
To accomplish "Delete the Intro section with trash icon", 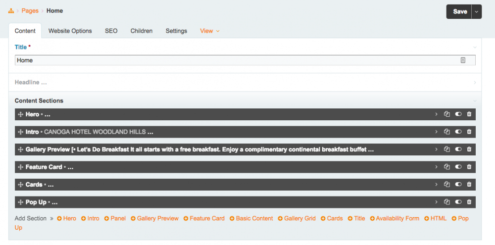I will tap(469, 132).
